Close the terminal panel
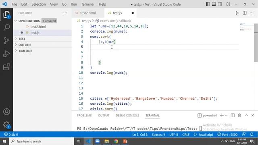Image resolution: width=258 pixels, height=145 pixels. pos(253,116)
